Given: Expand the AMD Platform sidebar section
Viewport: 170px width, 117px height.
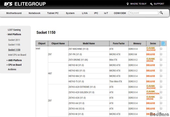Looking at the screenshot, I should [x=14, y=60].
